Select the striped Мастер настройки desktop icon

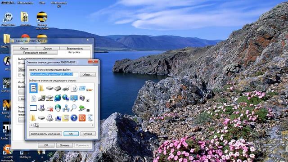click(42, 20)
